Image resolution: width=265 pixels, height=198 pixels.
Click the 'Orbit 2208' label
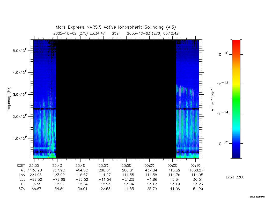pos(235,177)
